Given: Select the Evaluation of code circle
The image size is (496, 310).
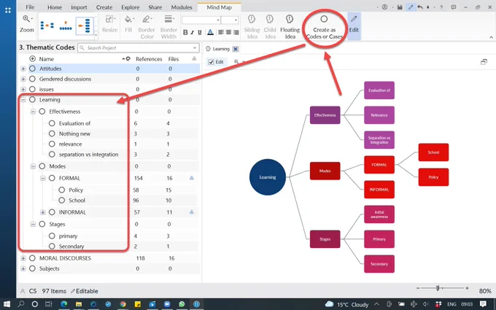Looking at the screenshot, I should tap(52, 123).
